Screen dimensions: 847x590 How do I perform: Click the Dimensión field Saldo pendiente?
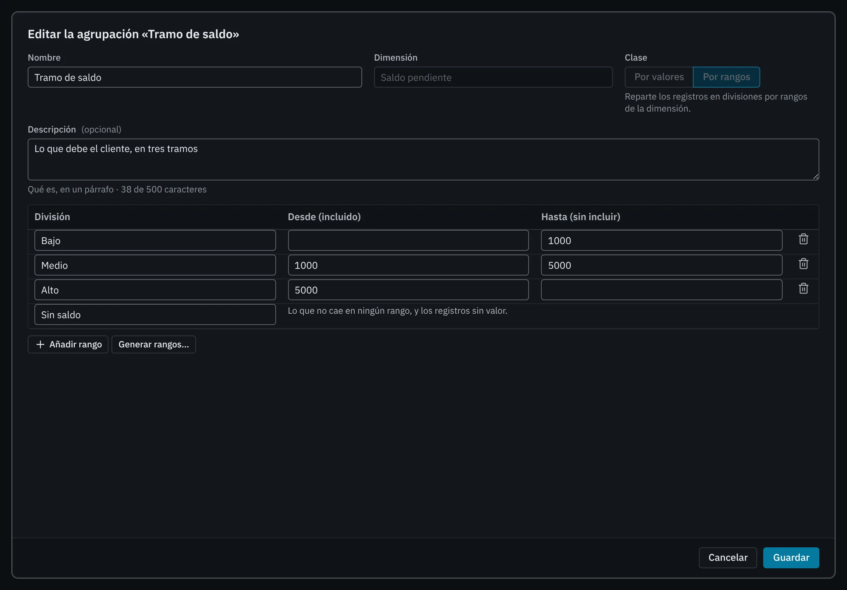click(493, 77)
